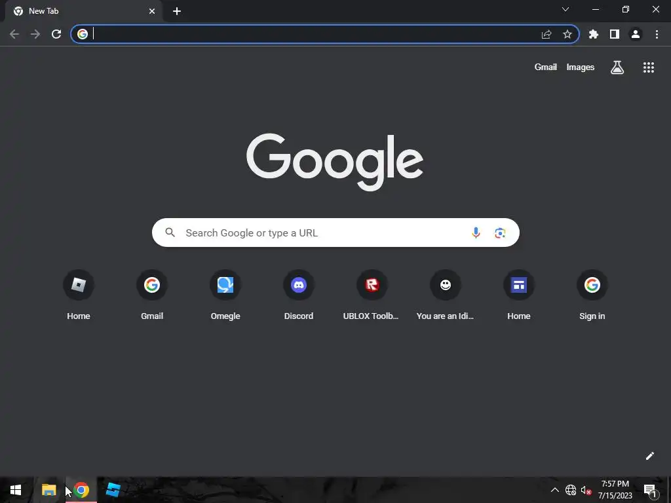This screenshot has width=671, height=503.
Task: Open the Extensions puzzle icon
Action: pos(594,34)
